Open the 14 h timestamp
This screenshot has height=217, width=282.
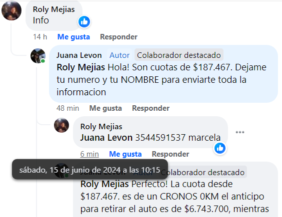pos(40,37)
